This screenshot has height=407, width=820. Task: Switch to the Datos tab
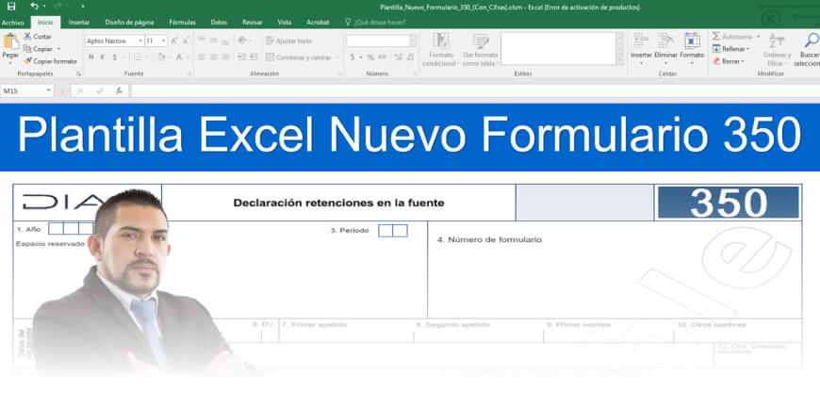pyautogui.click(x=219, y=23)
